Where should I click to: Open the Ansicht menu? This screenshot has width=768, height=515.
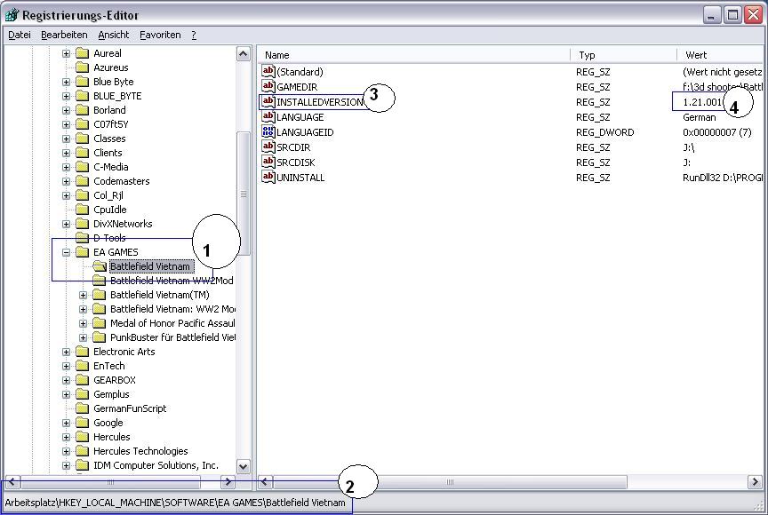(x=114, y=35)
